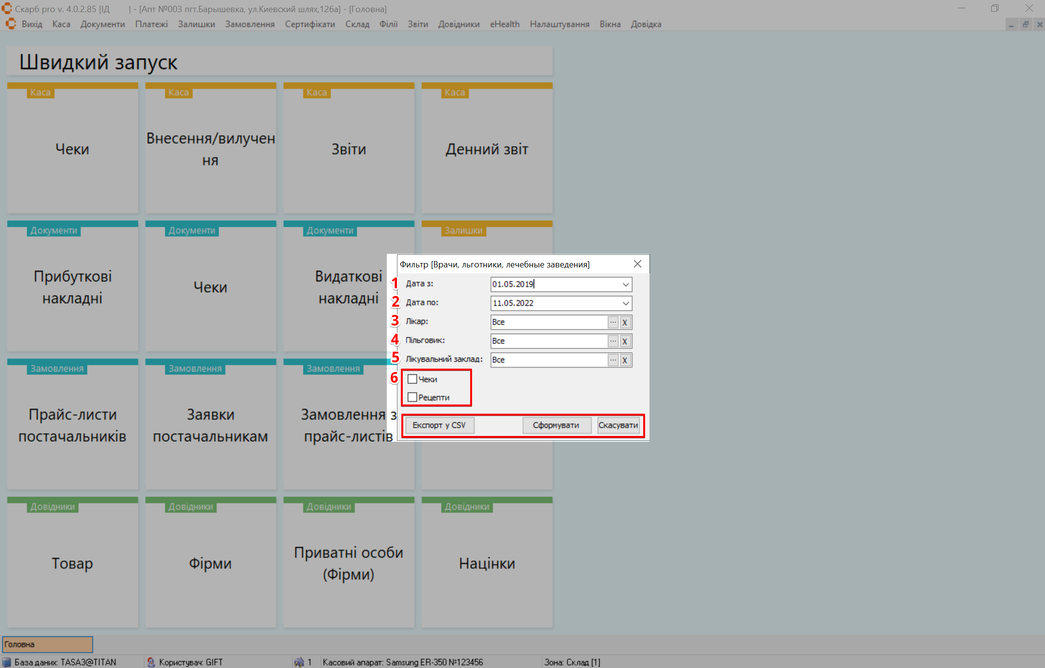Open the Залишки menu
Viewport: 1045px width, 668px height.
click(196, 24)
